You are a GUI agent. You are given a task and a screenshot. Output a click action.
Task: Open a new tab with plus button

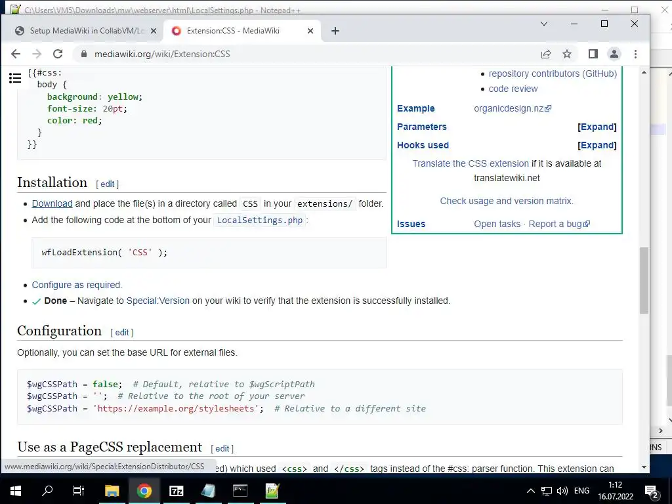(335, 31)
